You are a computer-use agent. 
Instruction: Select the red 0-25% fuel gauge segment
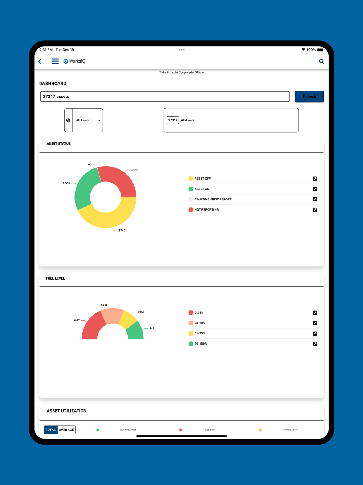(93, 326)
